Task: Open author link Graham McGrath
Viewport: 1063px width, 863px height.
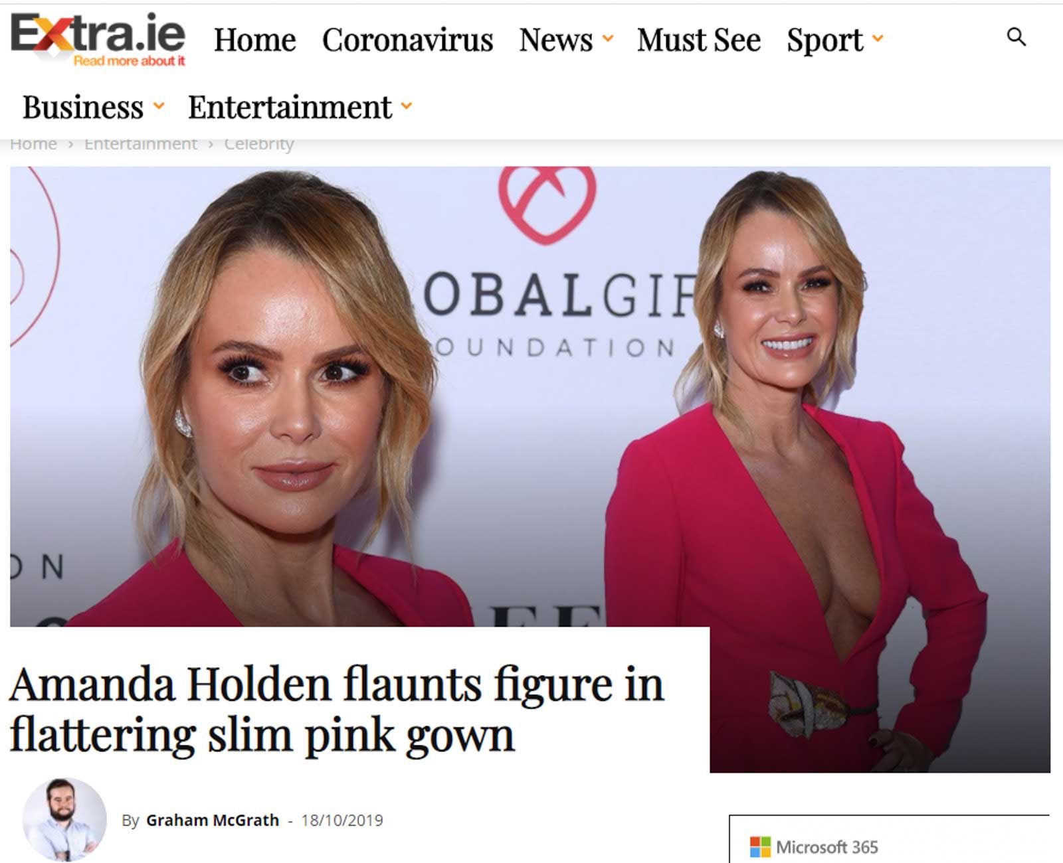Action: (x=213, y=821)
